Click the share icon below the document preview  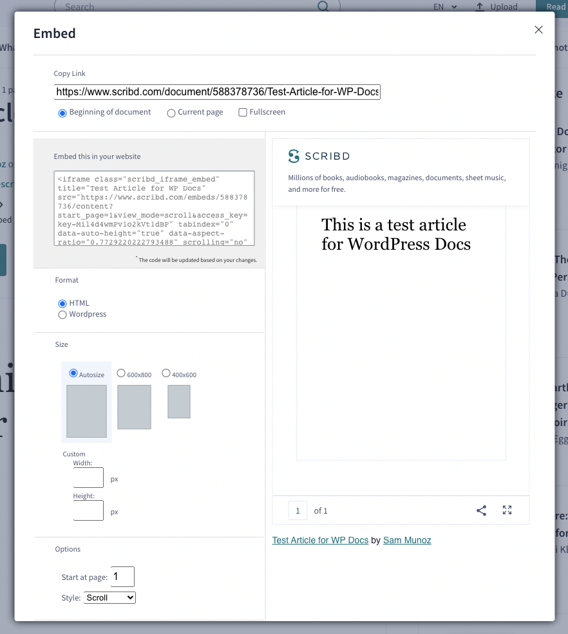pyautogui.click(x=481, y=510)
